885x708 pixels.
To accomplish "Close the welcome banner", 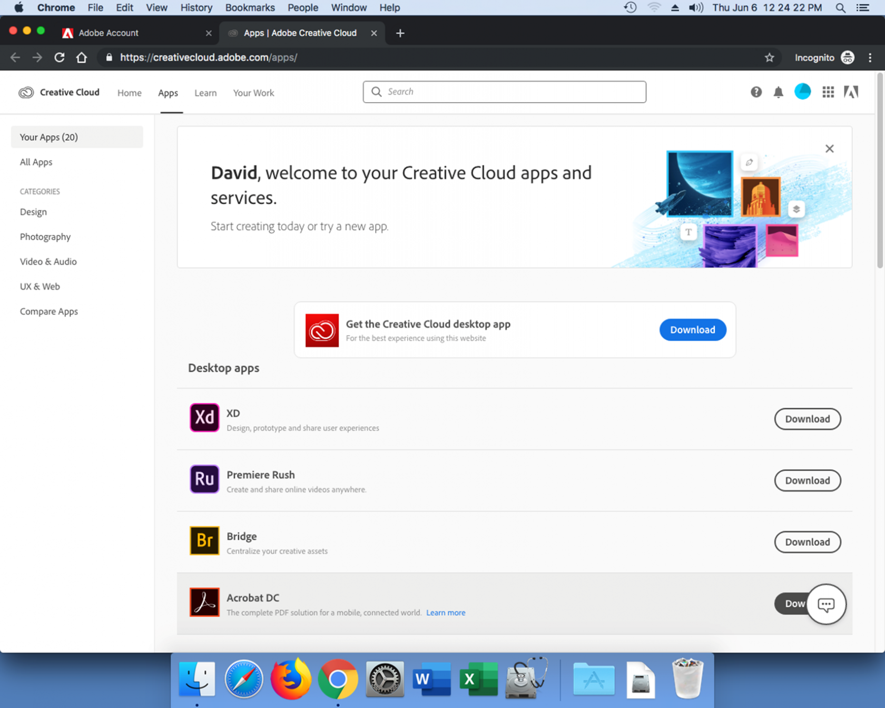I will click(830, 149).
